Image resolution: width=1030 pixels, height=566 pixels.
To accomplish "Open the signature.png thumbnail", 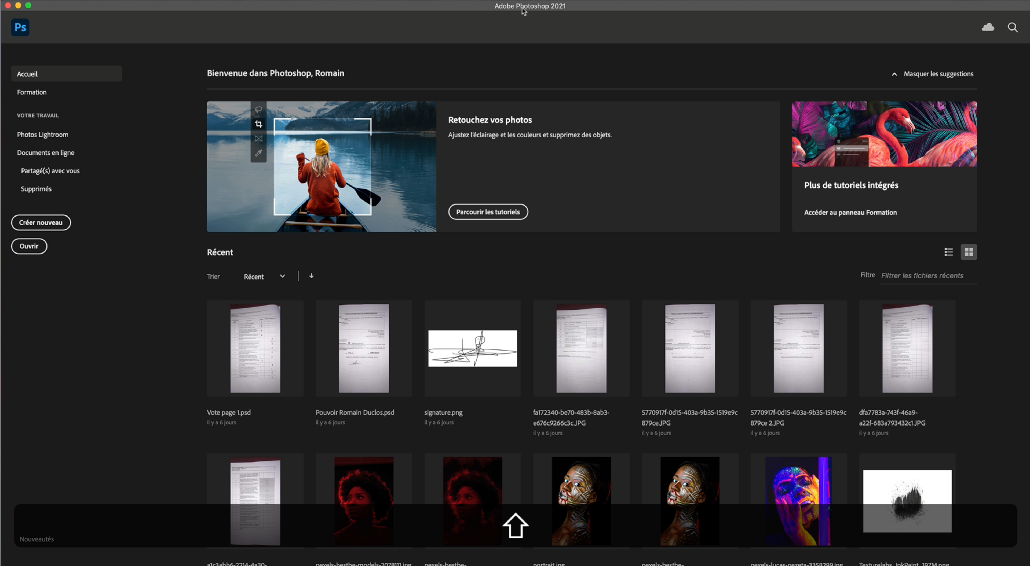I will tap(472, 348).
